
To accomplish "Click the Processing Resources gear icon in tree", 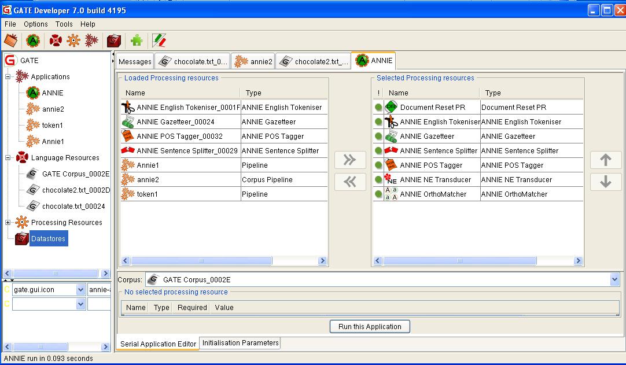I will 22,222.
